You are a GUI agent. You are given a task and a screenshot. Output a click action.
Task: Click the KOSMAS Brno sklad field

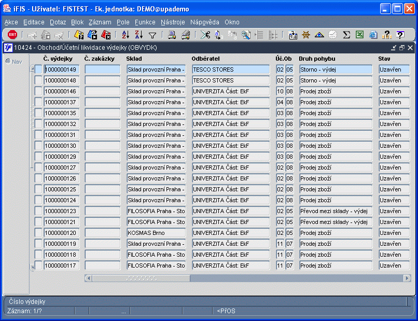[156, 233]
